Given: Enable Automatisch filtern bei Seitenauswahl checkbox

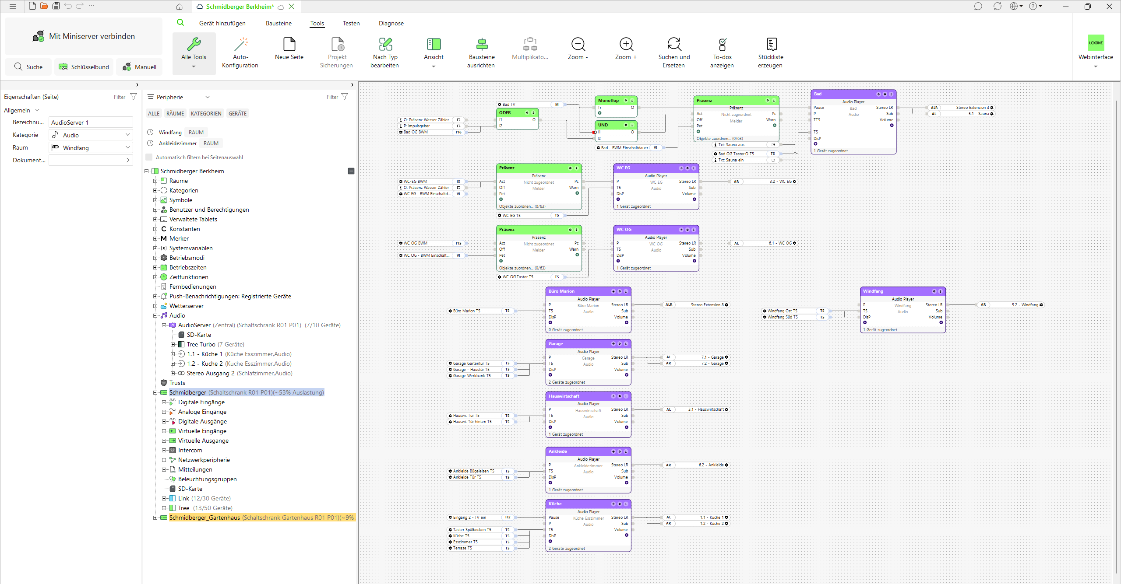Looking at the screenshot, I should click(149, 157).
